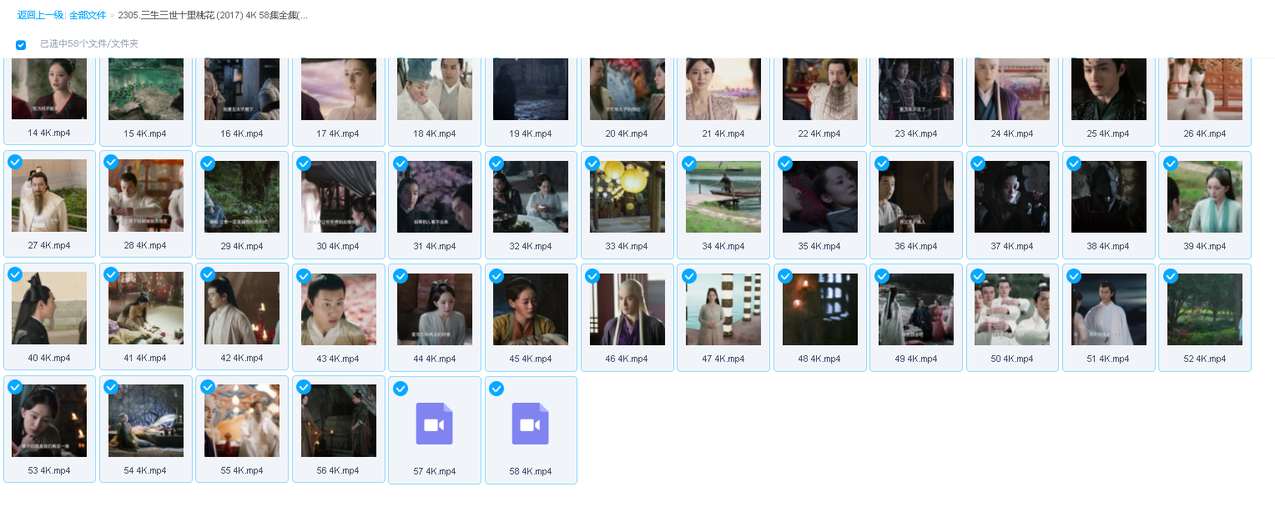
Task: Open the 全部文件 breadcrumb link
Action: [88, 15]
